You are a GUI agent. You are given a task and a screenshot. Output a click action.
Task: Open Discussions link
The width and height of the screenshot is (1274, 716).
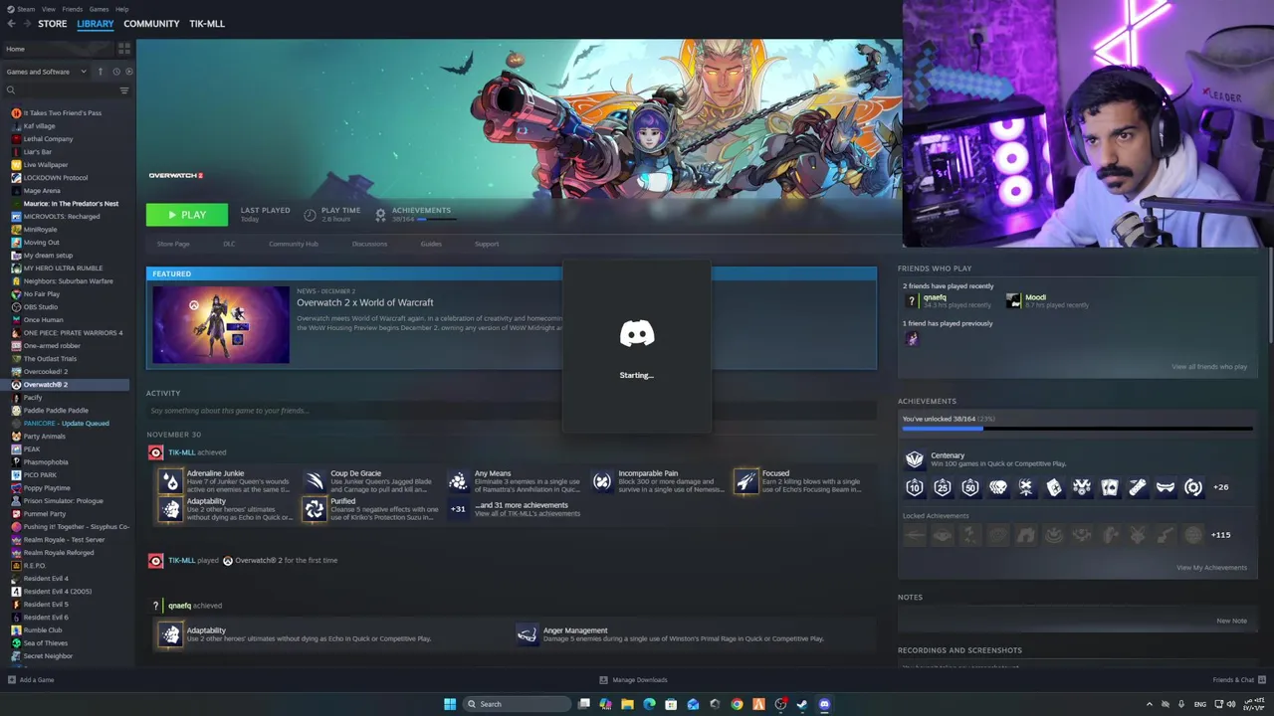point(369,244)
